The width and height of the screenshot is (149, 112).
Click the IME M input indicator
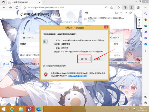click(134, 109)
